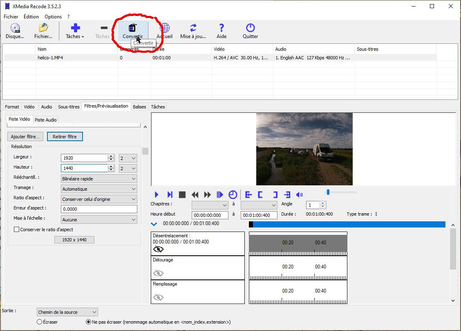Jump to end marker icon

(287, 194)
